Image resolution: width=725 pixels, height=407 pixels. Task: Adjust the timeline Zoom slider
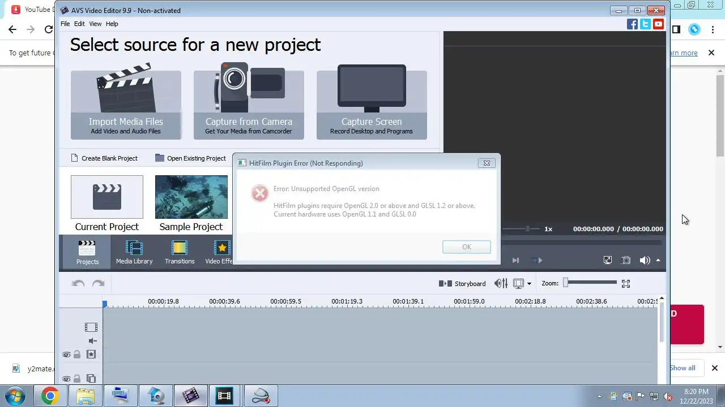click(x=590, y=283)
